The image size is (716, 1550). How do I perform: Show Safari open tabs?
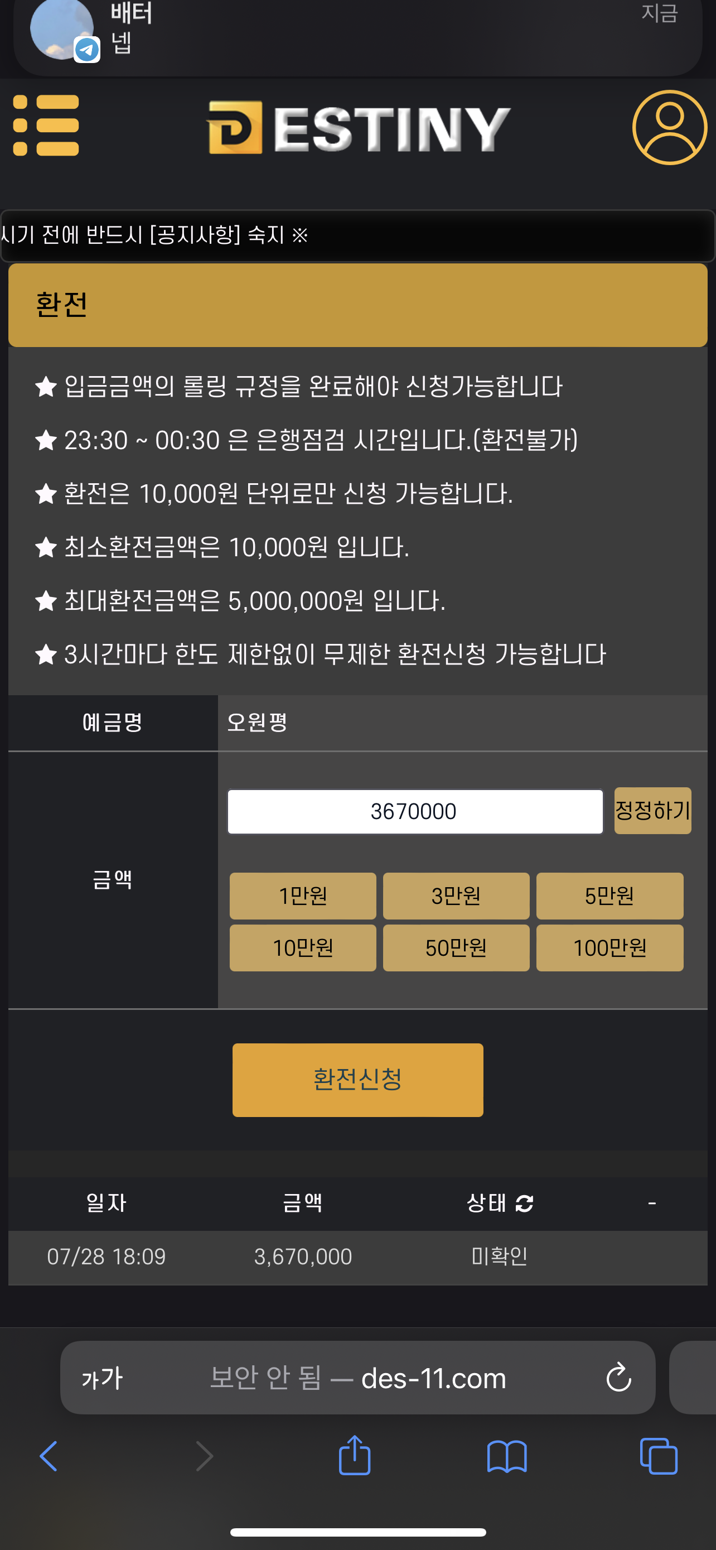click(659, 1456)
